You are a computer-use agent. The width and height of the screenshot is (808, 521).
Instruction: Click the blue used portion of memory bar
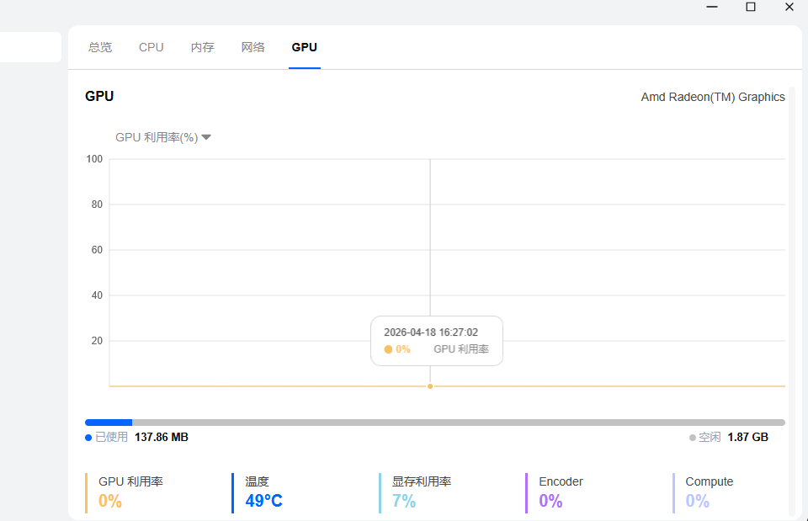coord(109,423)
